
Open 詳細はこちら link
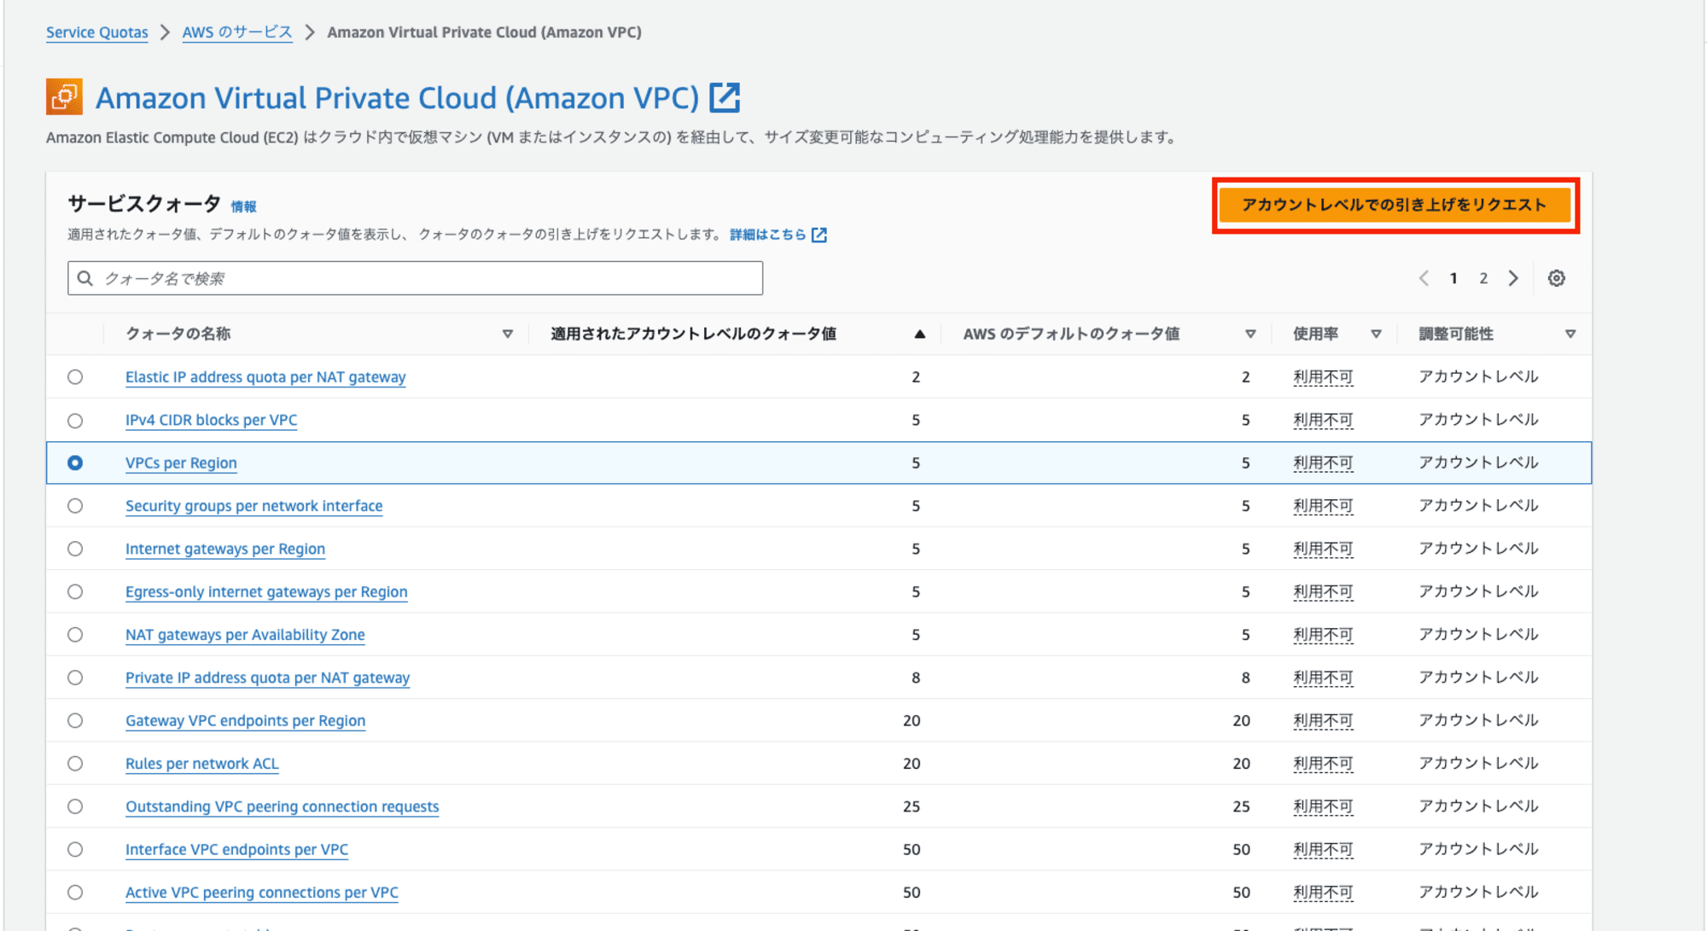(x=767, y=235)
